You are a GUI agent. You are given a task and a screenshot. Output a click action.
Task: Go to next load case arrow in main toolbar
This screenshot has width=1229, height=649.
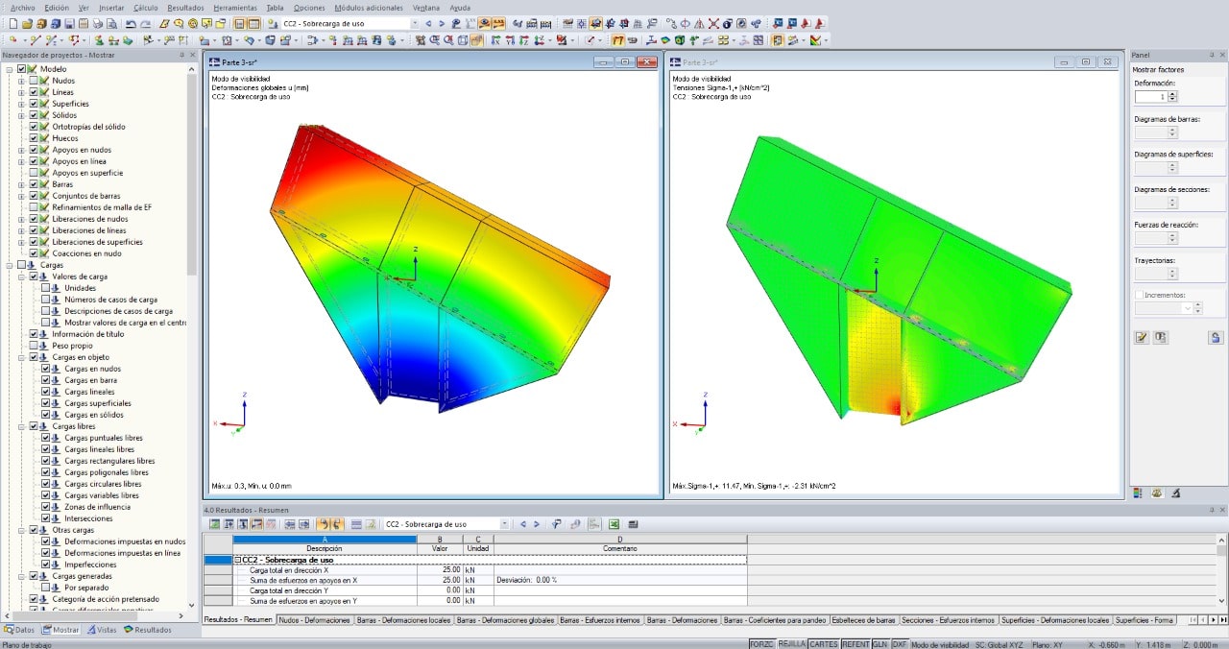441,23
